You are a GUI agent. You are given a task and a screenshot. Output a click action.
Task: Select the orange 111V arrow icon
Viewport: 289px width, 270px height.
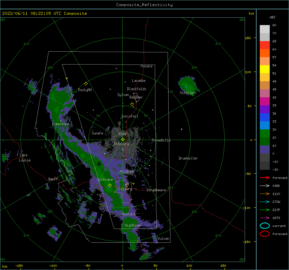[x=265, y=194]
